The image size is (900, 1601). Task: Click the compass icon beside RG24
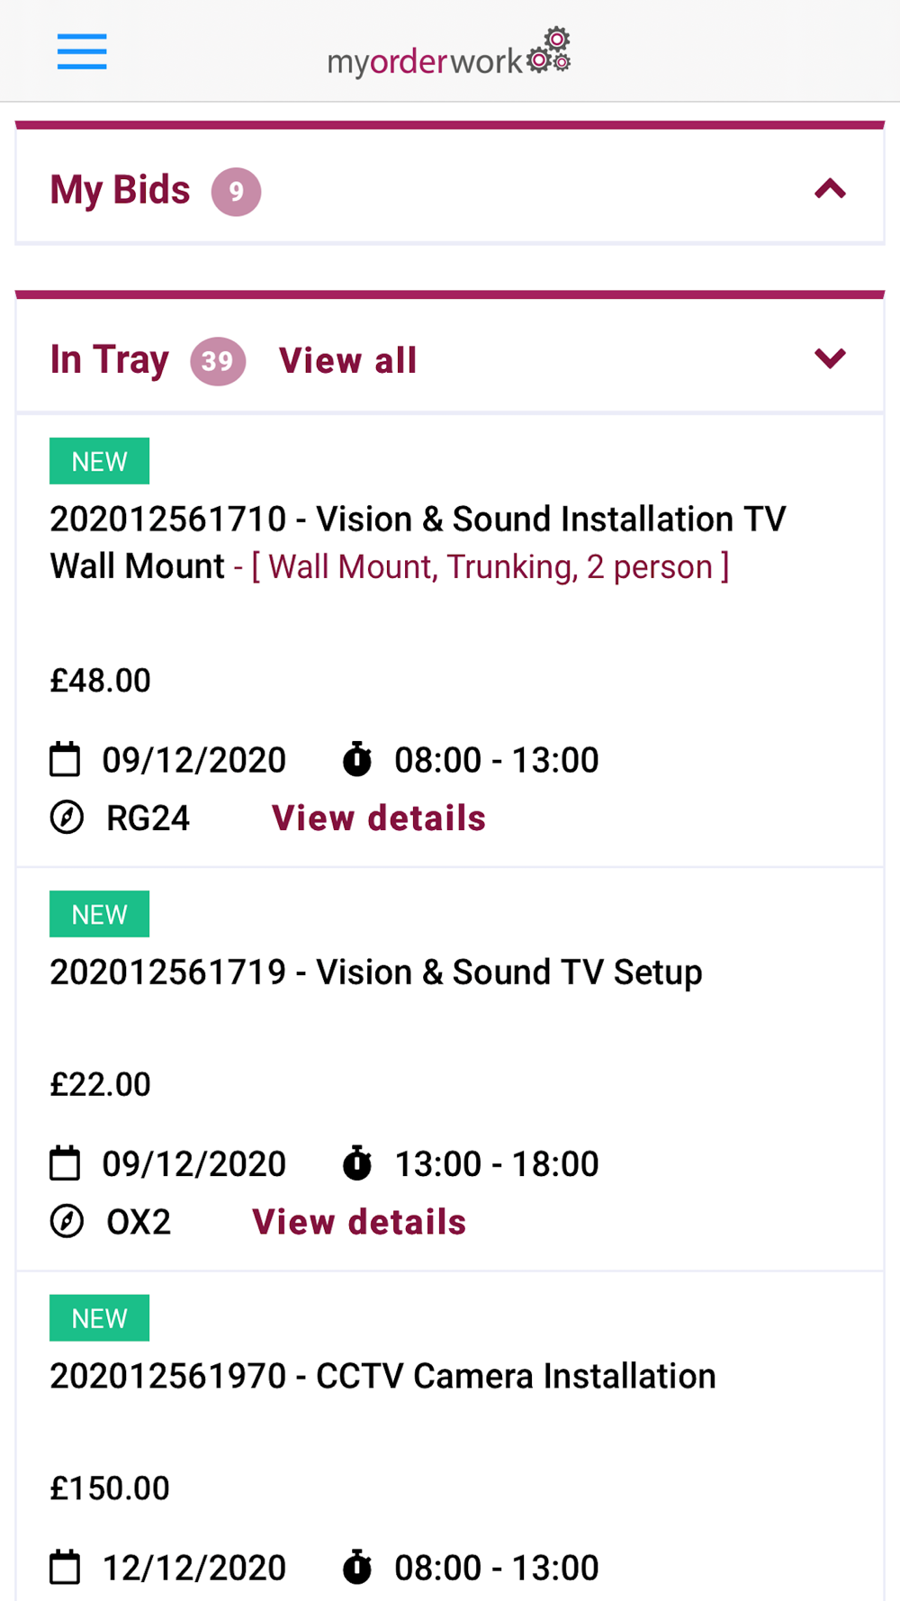(x=67, y=818)
